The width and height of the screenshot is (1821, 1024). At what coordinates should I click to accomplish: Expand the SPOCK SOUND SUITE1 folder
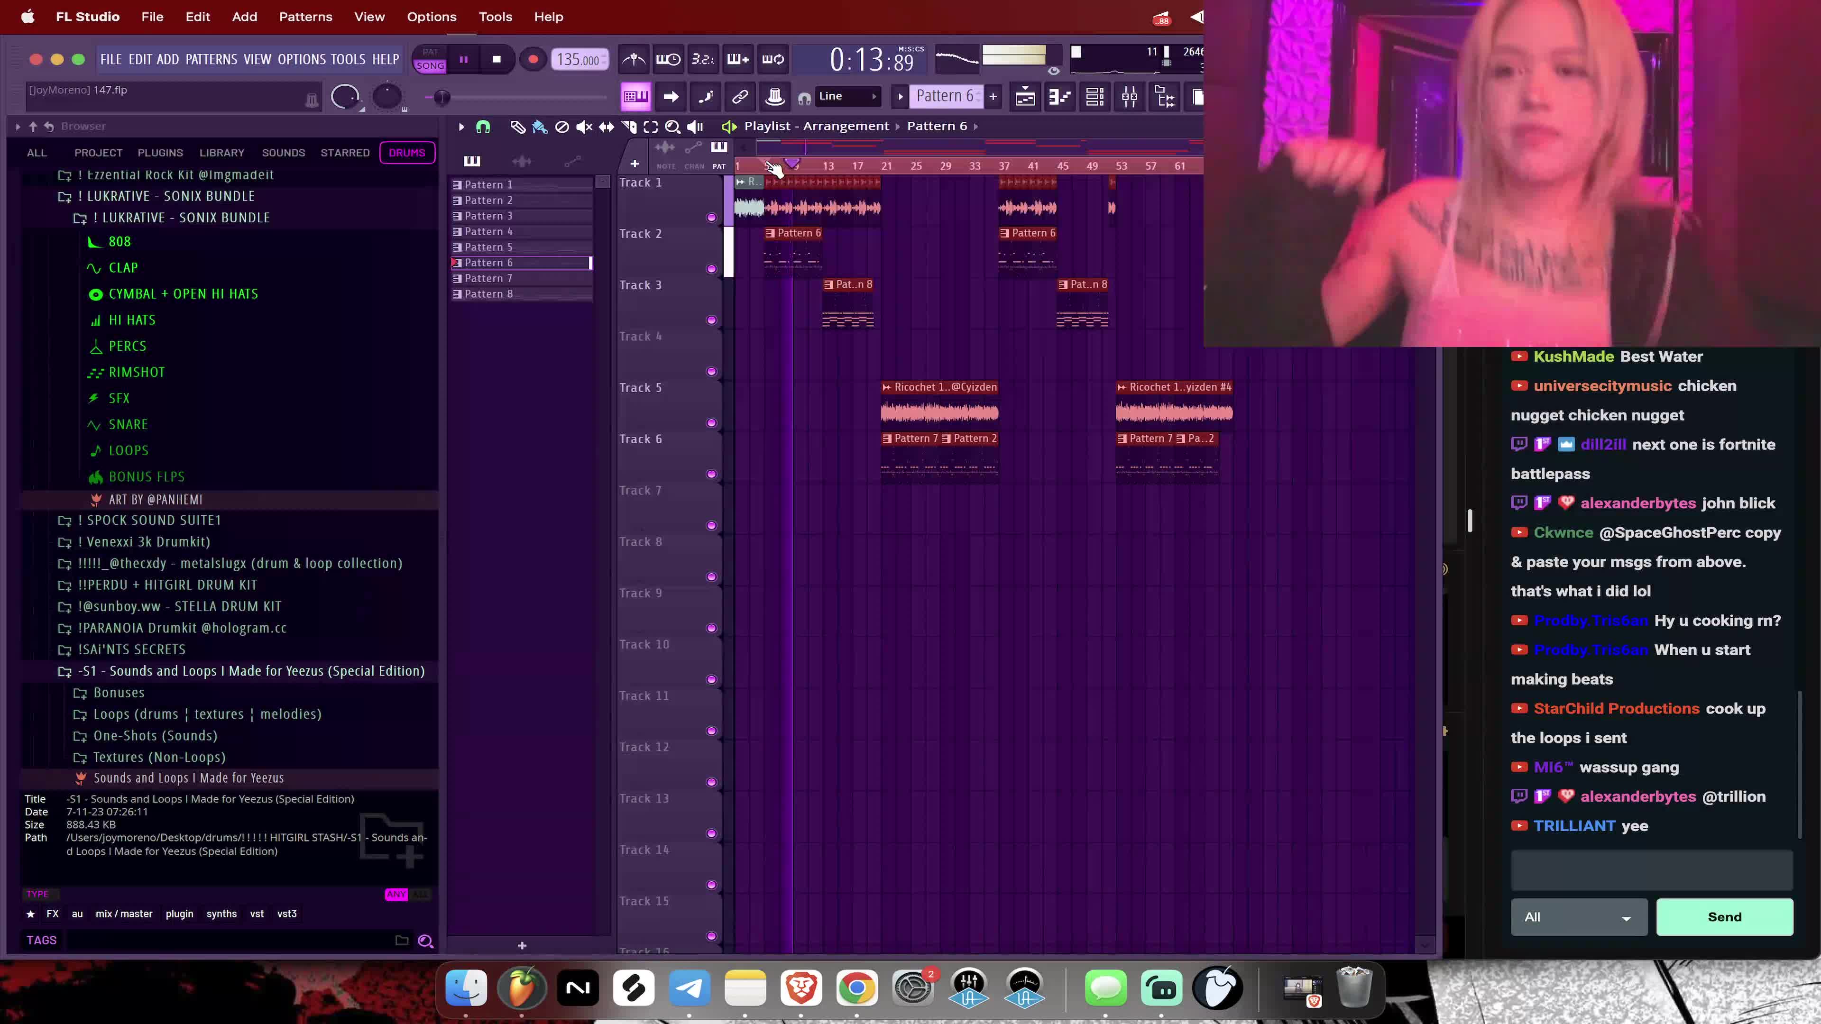(x=149, y=520)
